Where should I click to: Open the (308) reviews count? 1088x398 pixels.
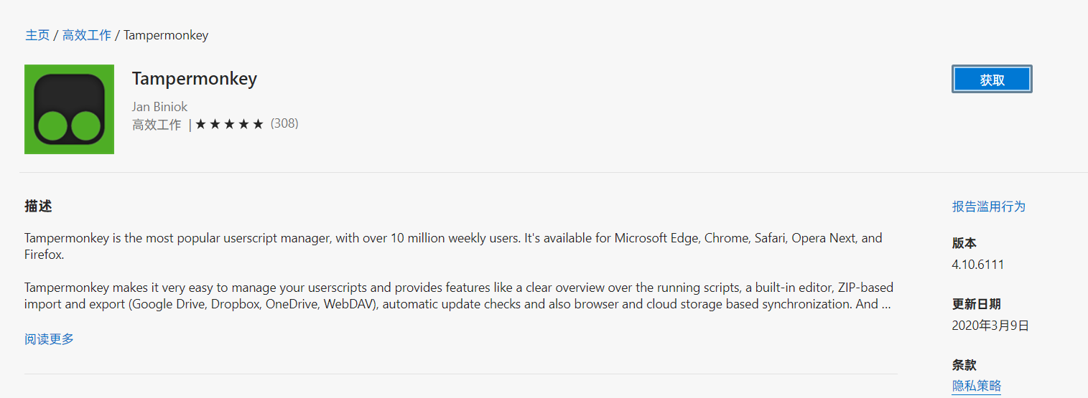click(x=284, y=123)
